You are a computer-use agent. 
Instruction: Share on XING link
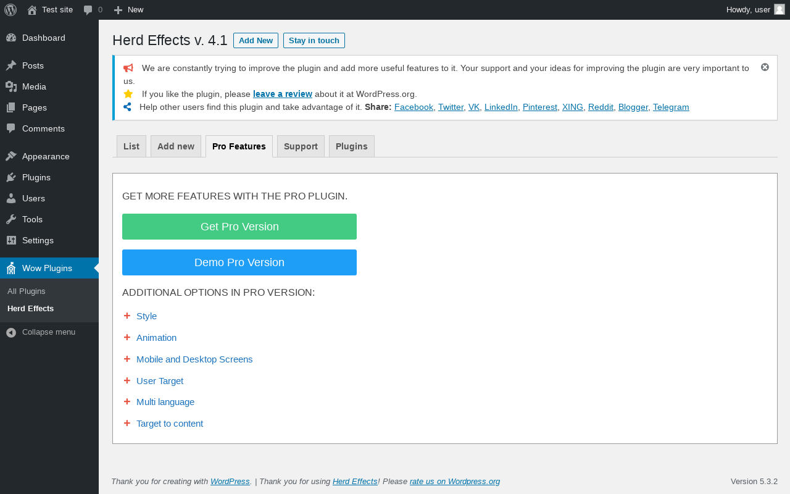[573, 107]
